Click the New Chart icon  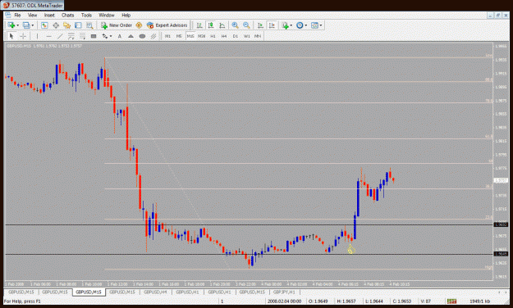(11, 25)
